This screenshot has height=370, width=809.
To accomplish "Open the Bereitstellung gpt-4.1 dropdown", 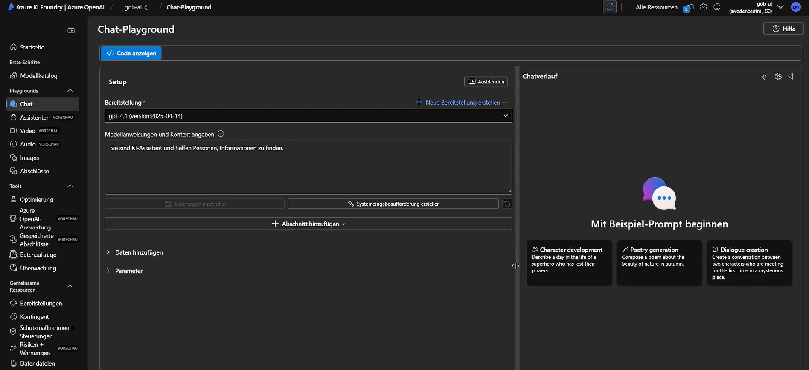I will tap(308, 116).
